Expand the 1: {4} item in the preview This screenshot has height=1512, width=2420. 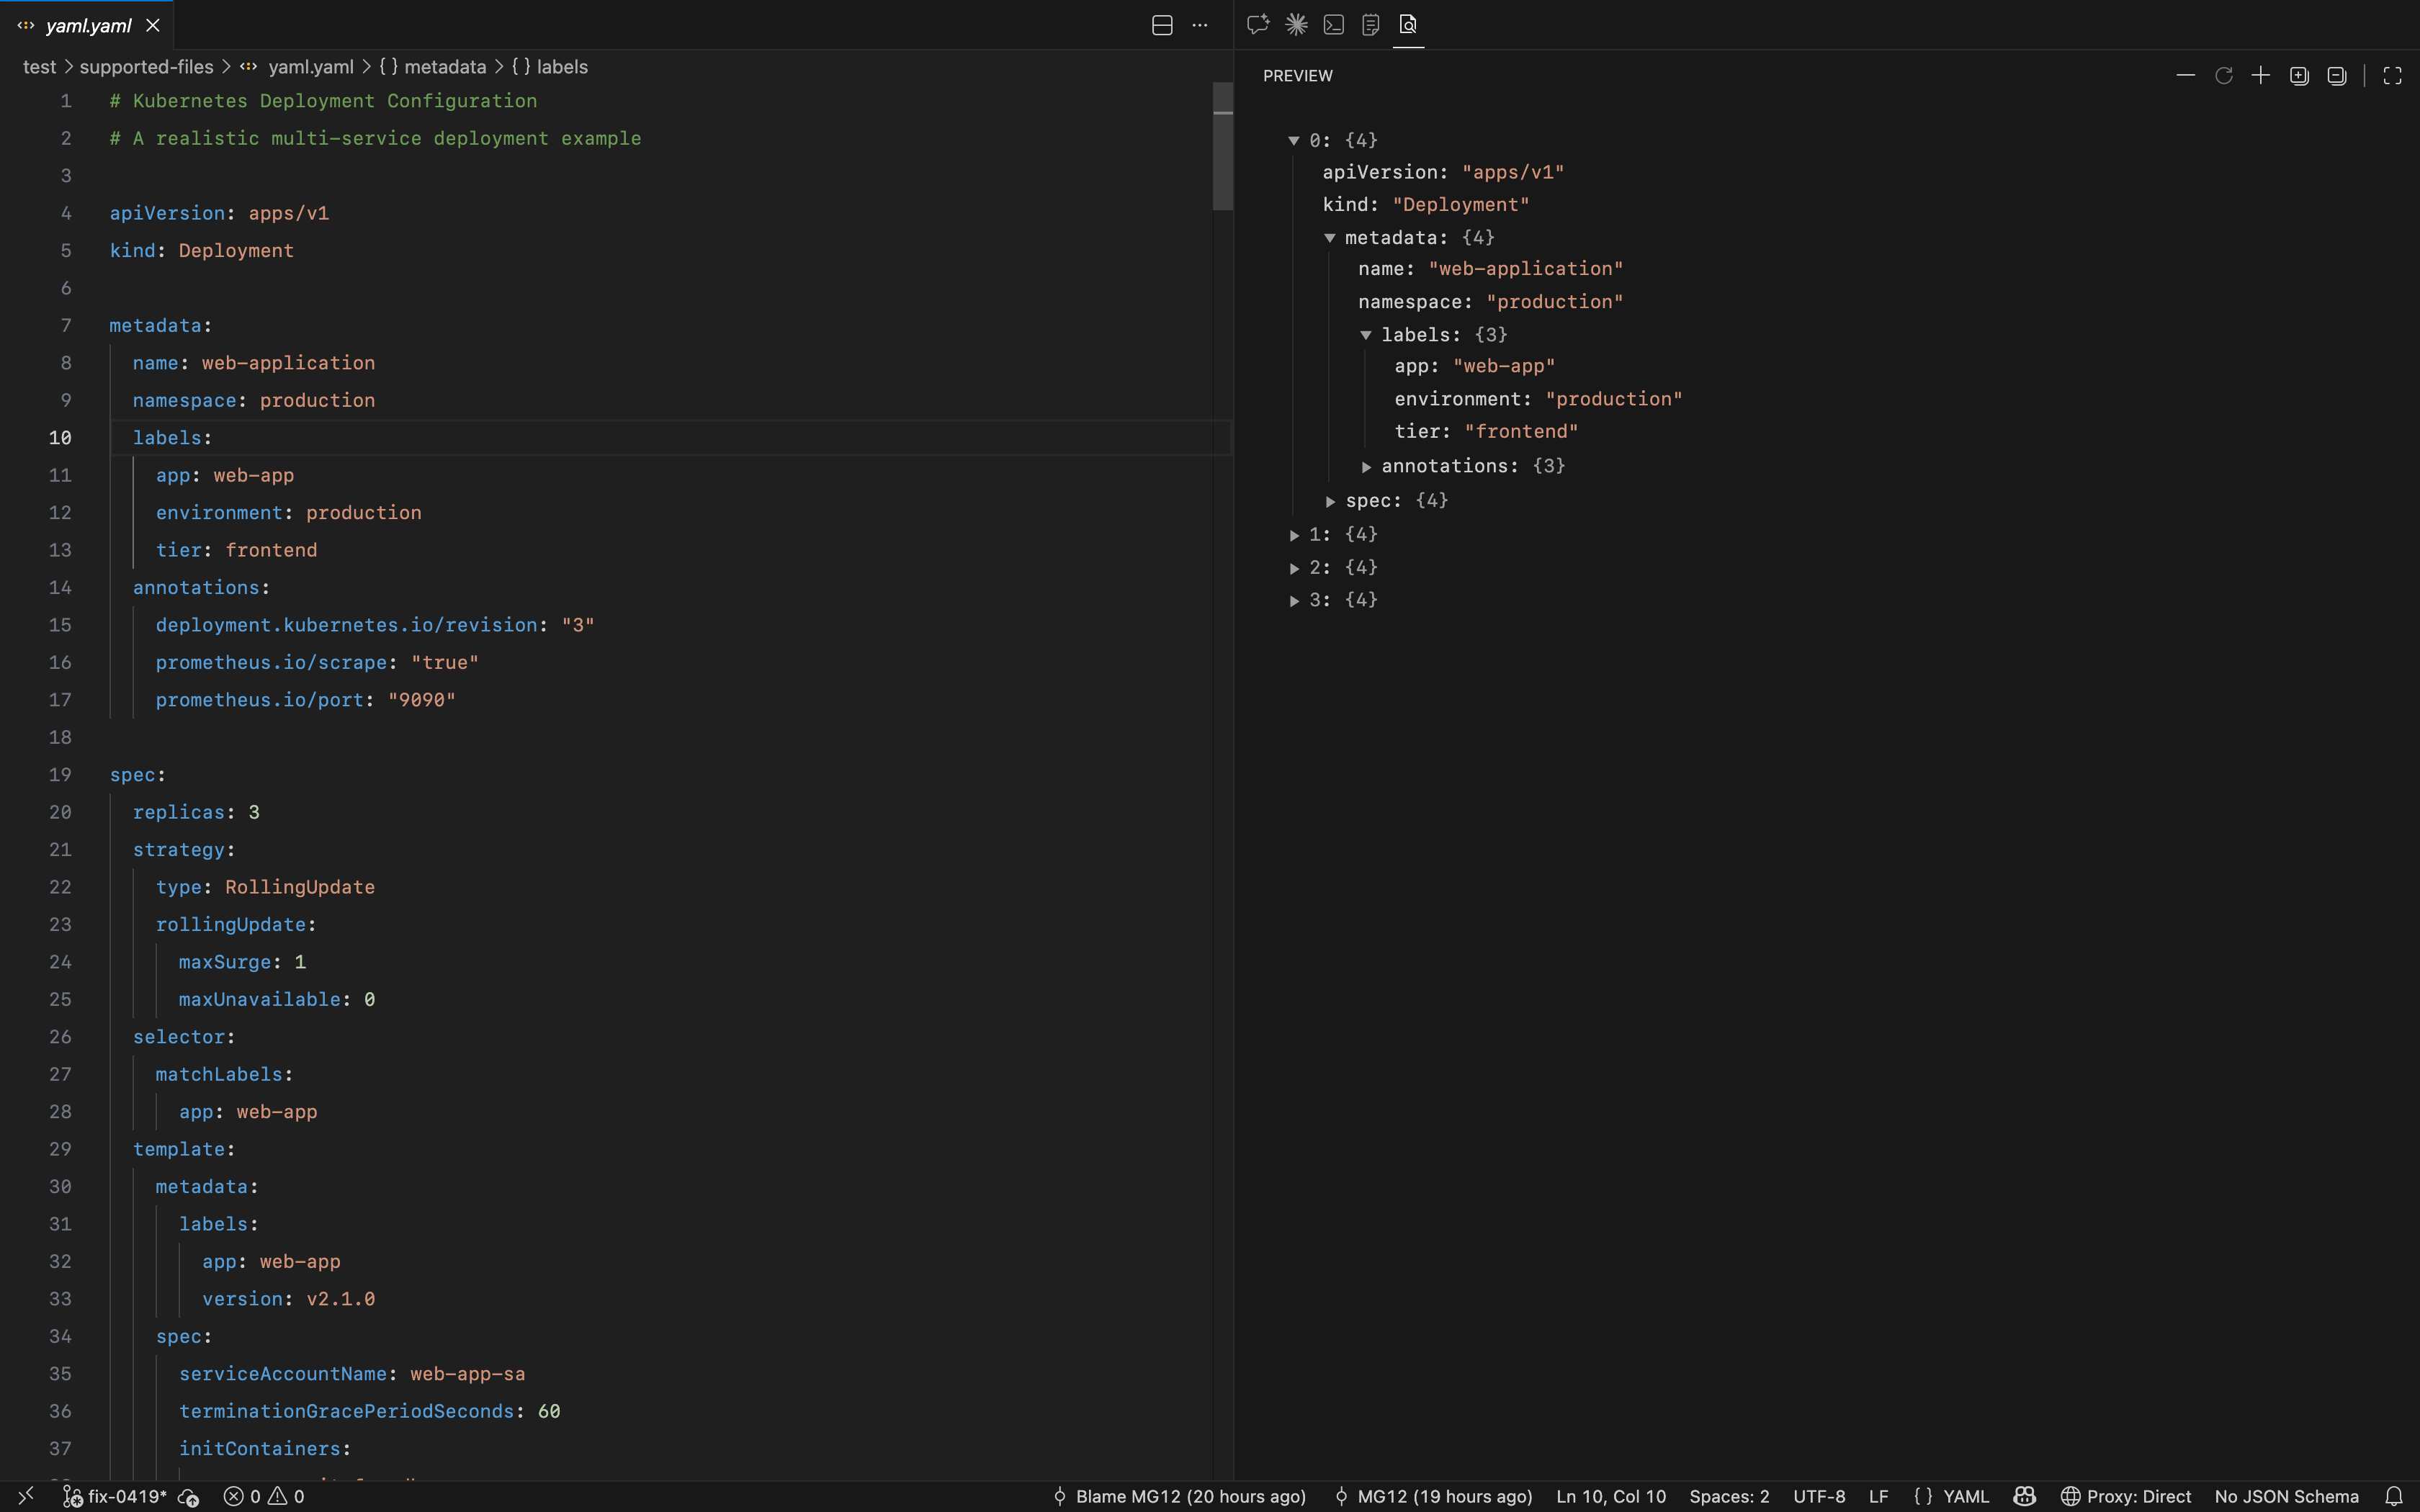pos(1294,534)
